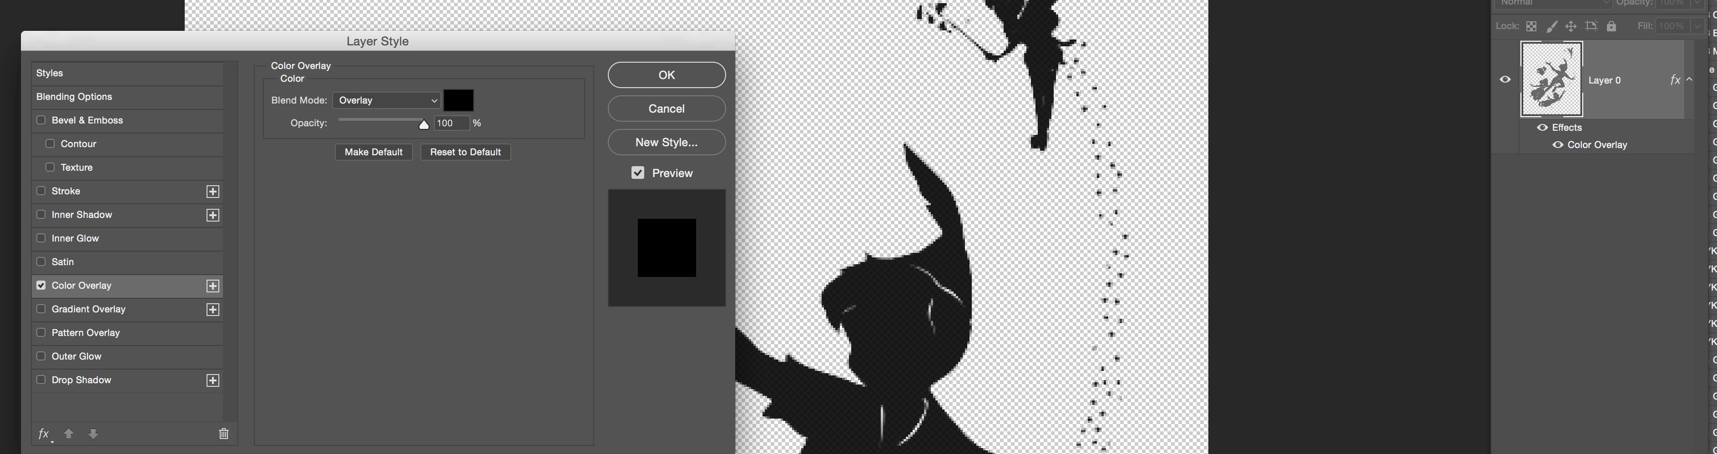This screenshot has width=1717, height=454.
Task: Select the Layer 0 thumbnail
Action: (x=1552, y=79)
